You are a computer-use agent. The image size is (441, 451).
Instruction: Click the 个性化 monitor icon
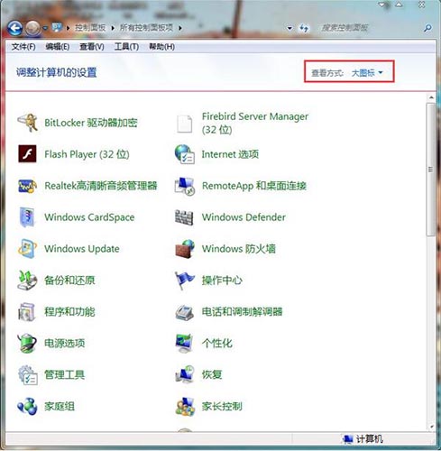pyautogui.click(x=184, y=344)
